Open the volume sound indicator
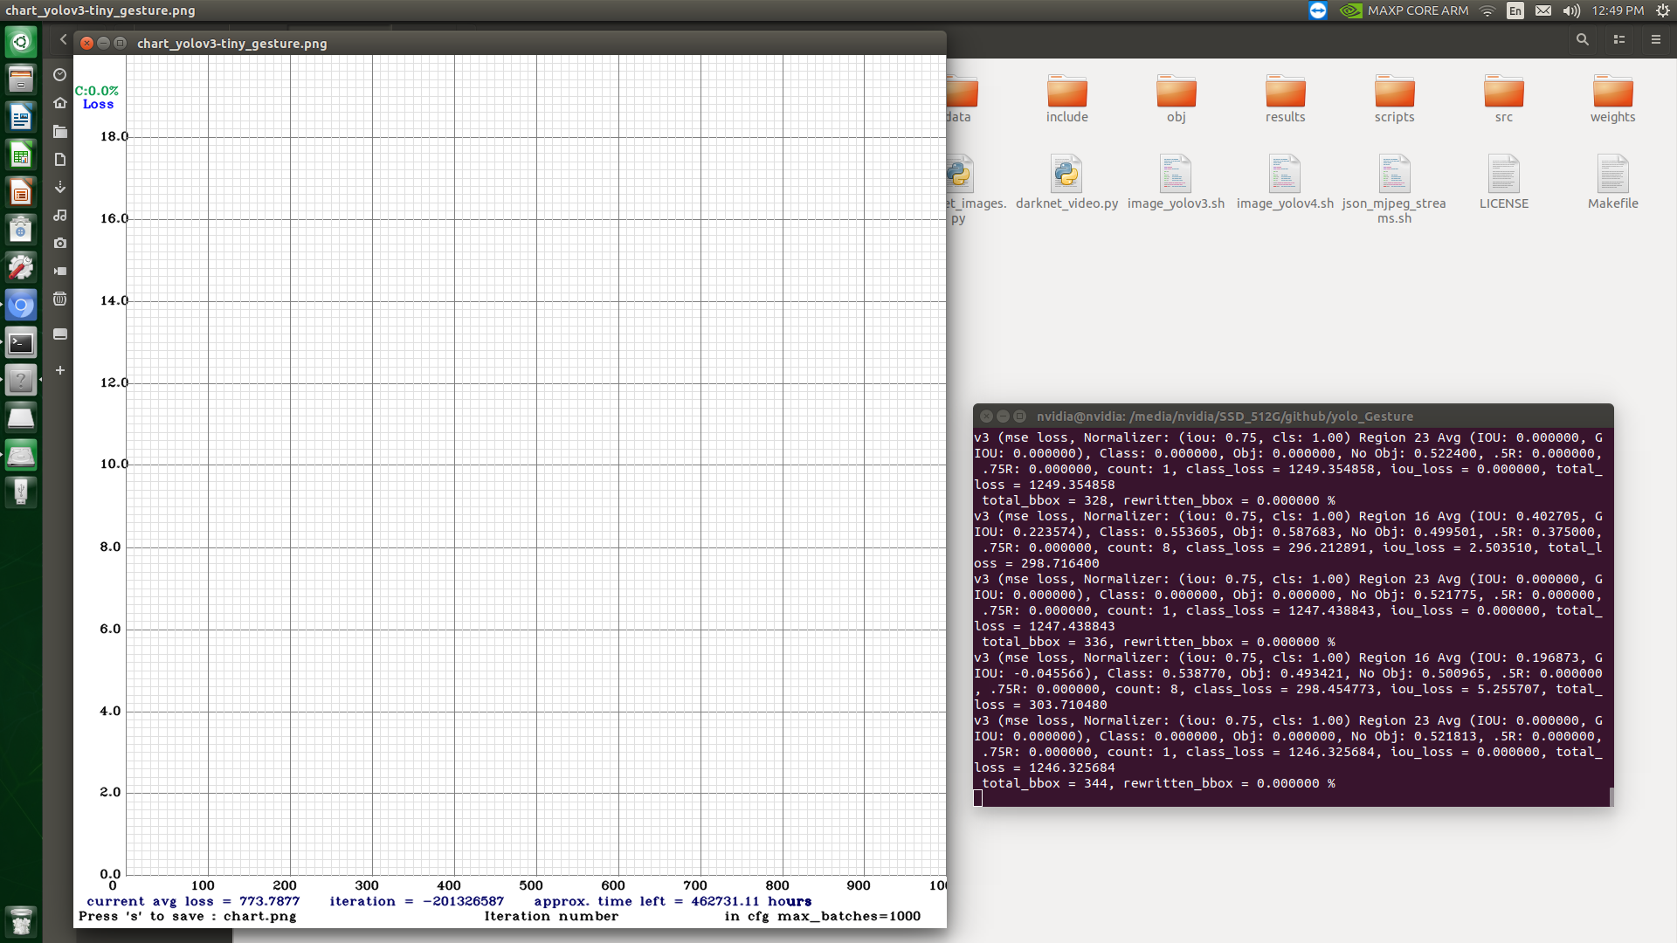The image size is (1677, 943). pyautogui.click(x=1571, y=10)
